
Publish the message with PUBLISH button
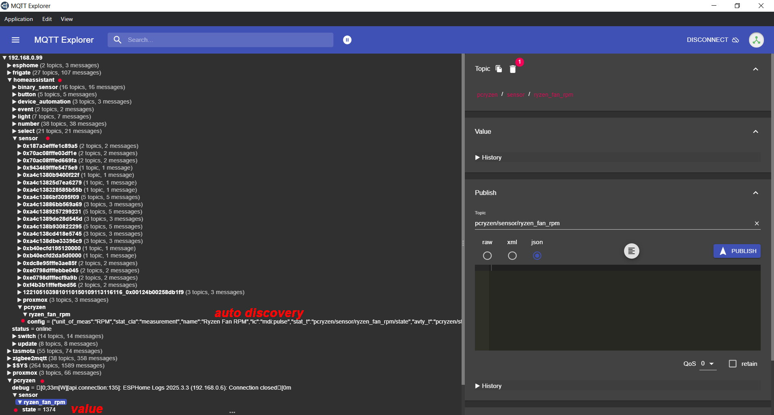[737, 251]
